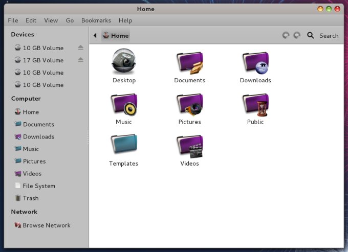
Task: Click the sidebar resize handle
Action: 89,136
